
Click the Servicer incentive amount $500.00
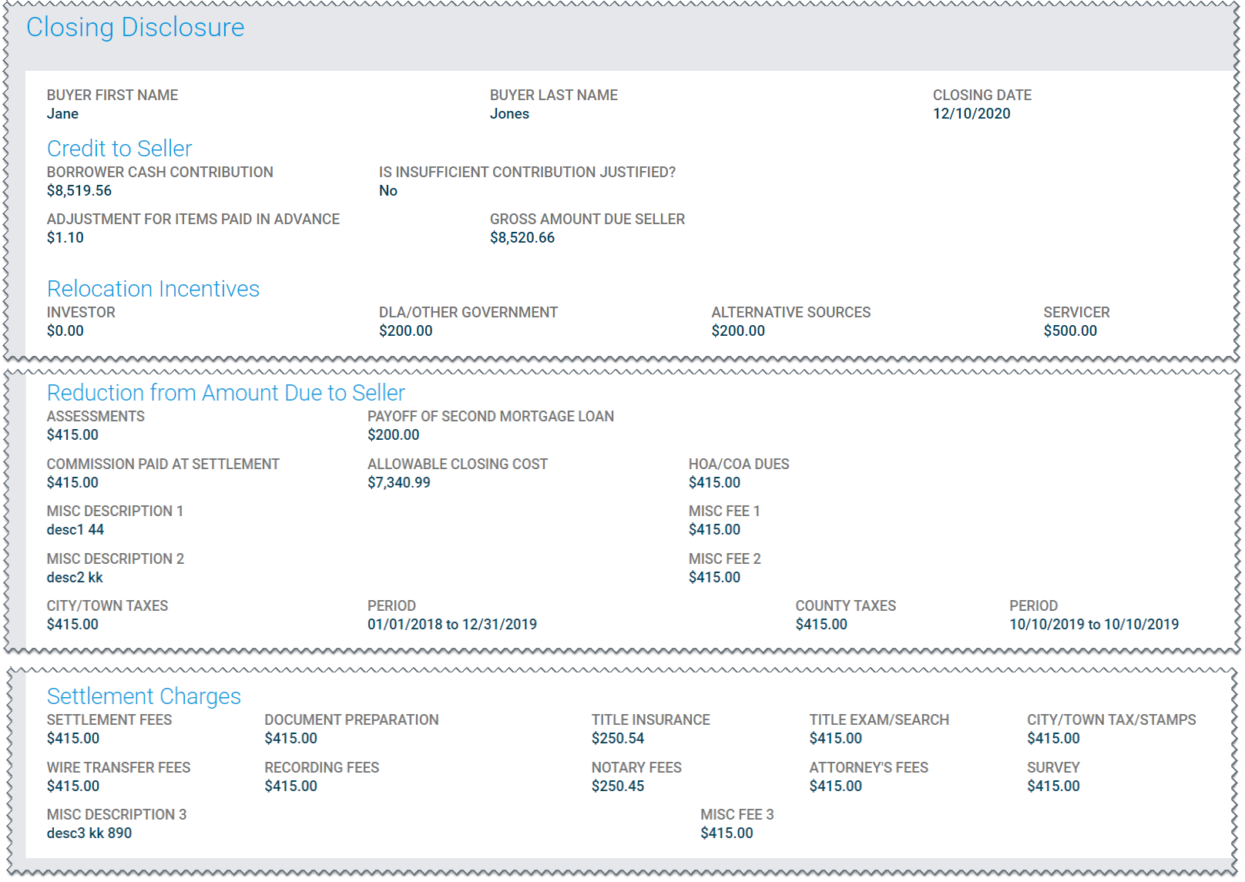pyautogui.click(x=1070, y=331)
